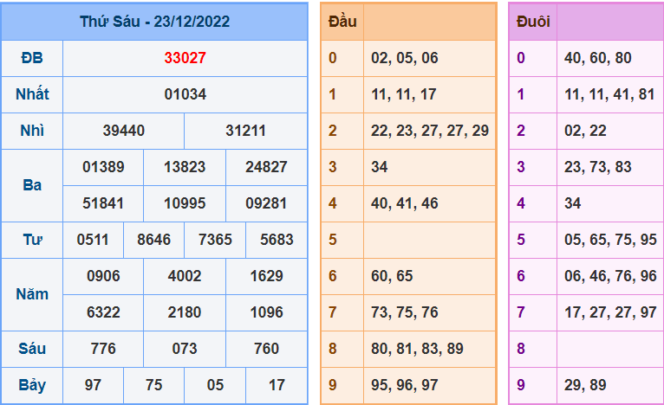The image size is (664, 405).
Task: Select Đầu row values 73, 75, 76
Action: (x=405, y=312)
